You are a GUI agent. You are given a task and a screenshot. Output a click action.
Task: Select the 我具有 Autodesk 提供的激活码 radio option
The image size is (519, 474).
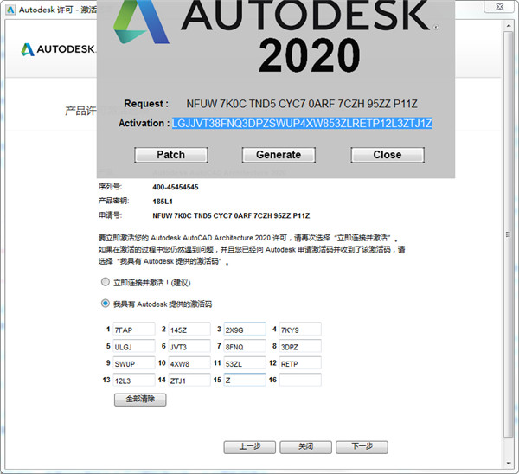click(106, 304)
